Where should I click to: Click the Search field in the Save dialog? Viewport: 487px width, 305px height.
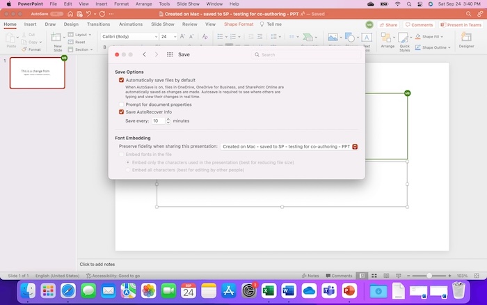point(306,55)
